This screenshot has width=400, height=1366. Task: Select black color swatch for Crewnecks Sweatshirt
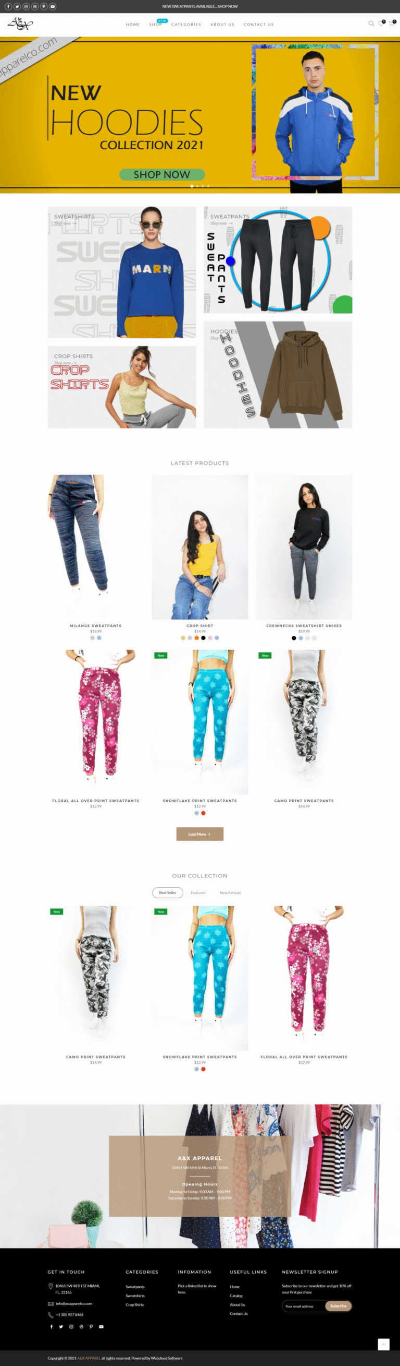coord(294,638)
